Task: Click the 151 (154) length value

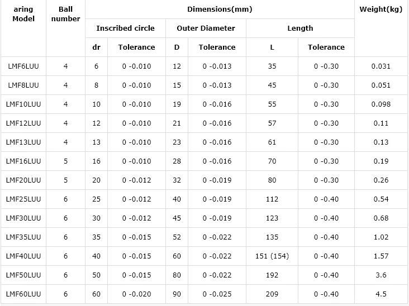Action: tap(272, 256)
